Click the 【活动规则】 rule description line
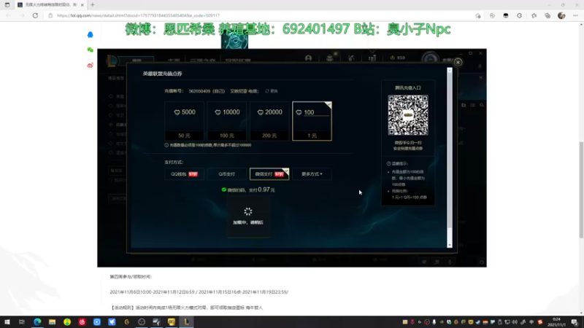The height and width of the screenshot is (328, 584). tap(186, 308)
